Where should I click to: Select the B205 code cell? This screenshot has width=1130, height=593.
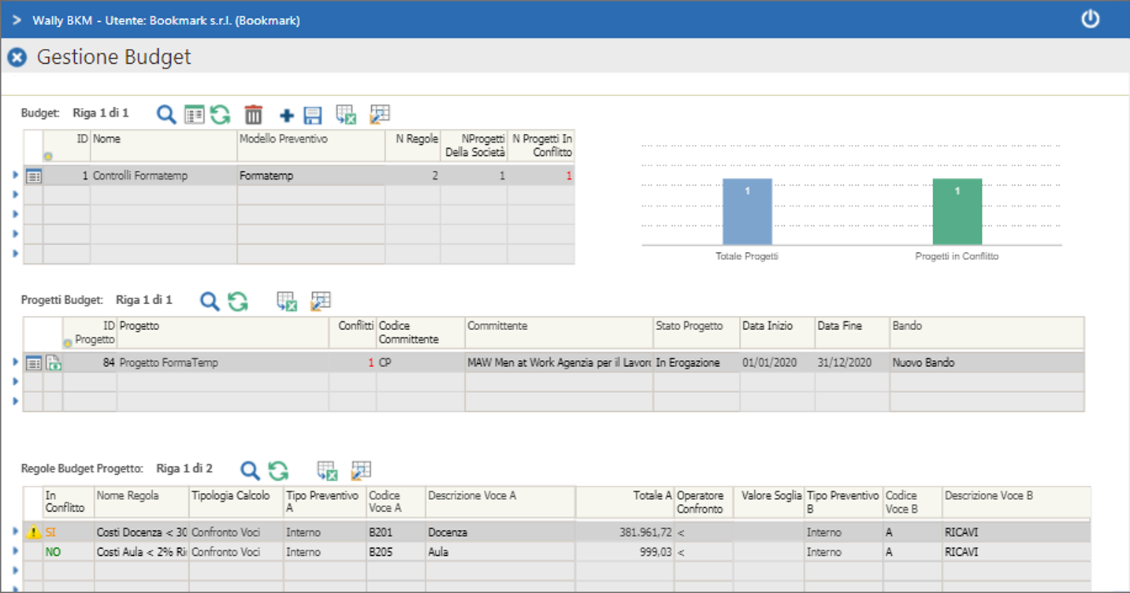point(396,553)
